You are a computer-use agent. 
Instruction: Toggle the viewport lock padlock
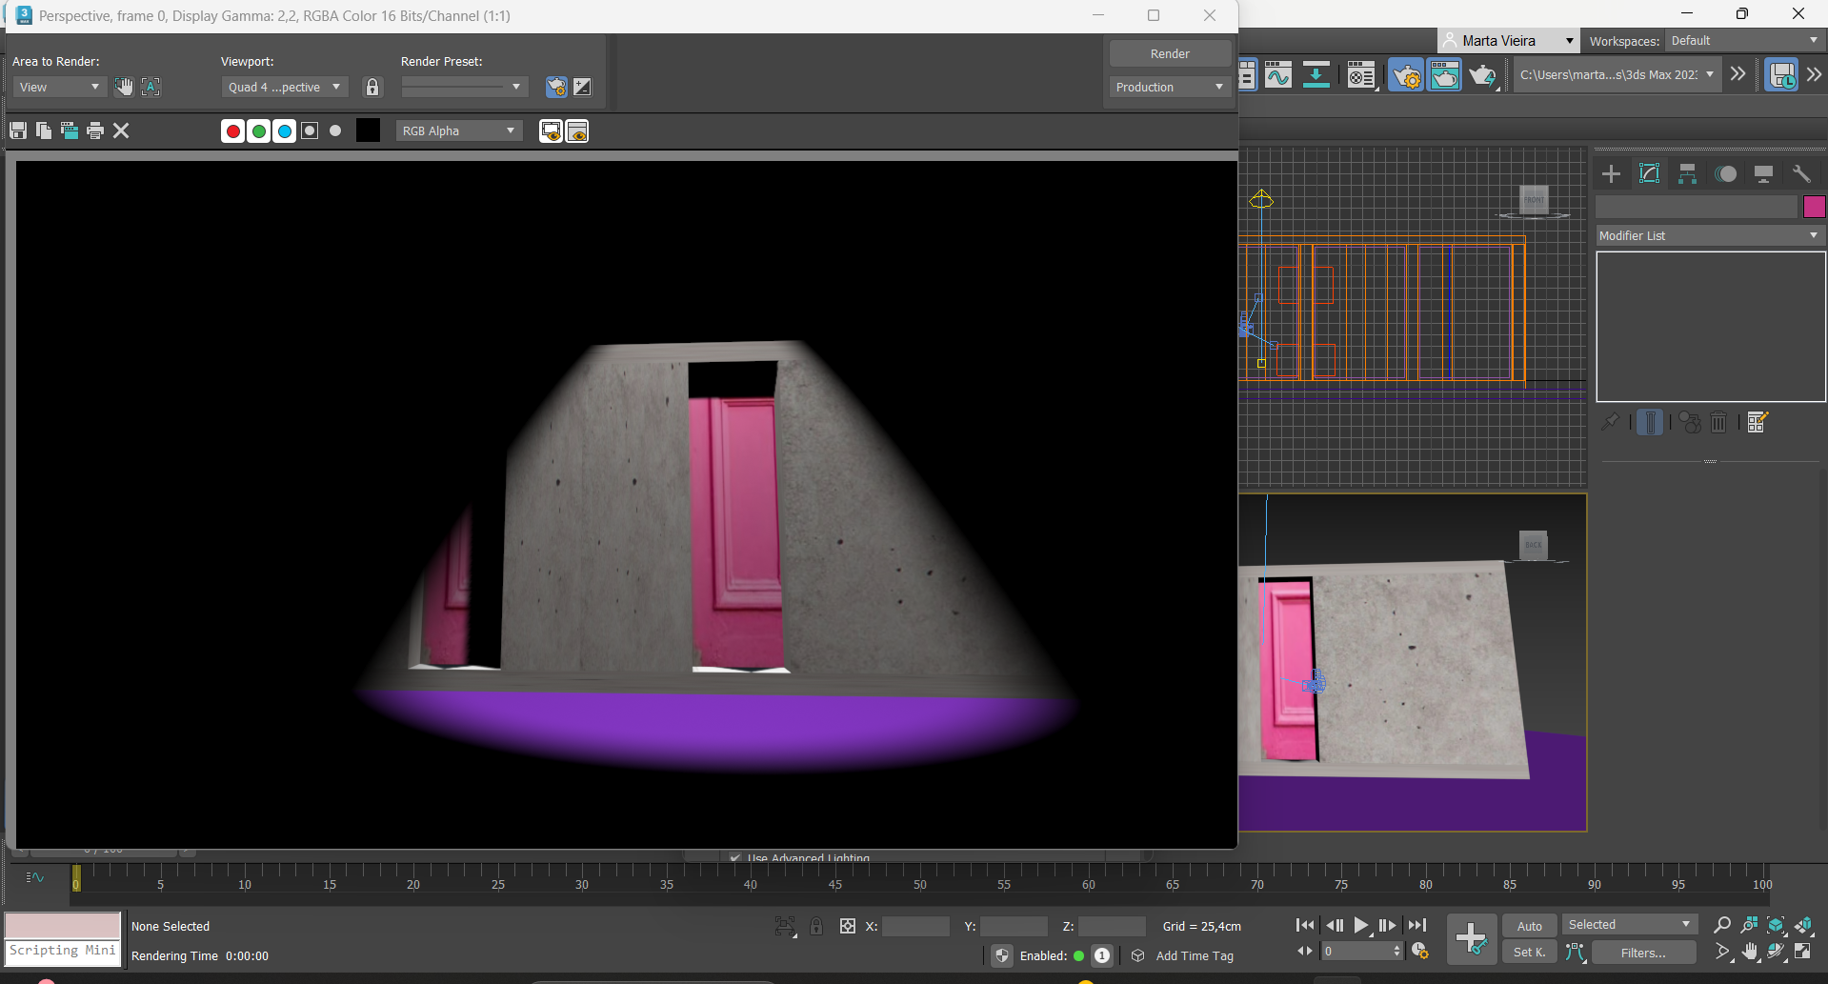coord(372,87)
